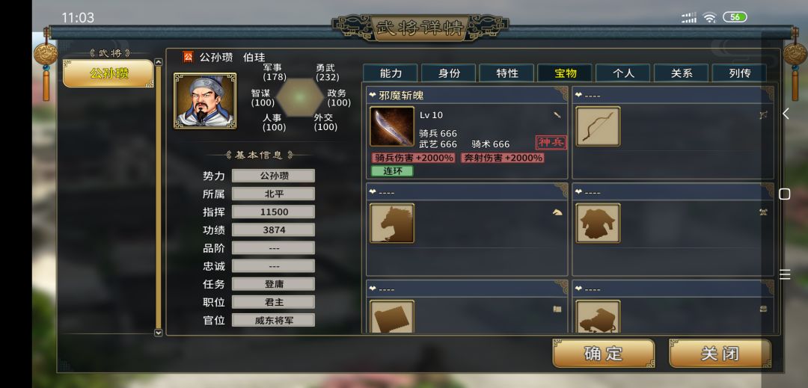Confirm with the 确定 button

(x=604, y=354)
